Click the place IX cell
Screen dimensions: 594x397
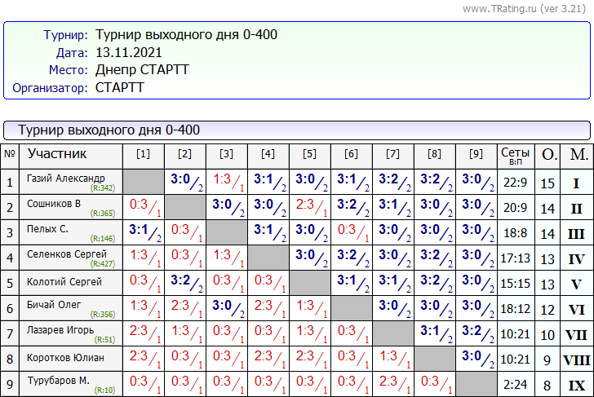(577, 386)
